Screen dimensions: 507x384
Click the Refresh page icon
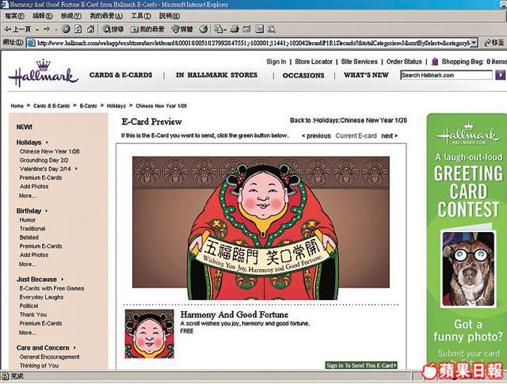click(78, 29)
